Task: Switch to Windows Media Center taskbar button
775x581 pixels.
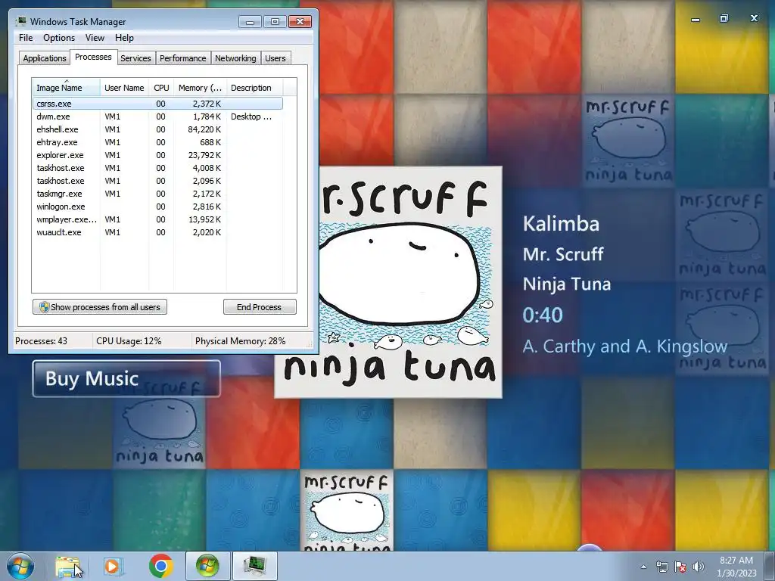Action: coord(207,566)
